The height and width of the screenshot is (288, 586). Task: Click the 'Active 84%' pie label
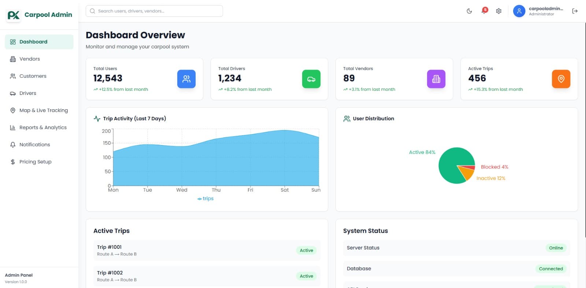[x=422, y=152]
